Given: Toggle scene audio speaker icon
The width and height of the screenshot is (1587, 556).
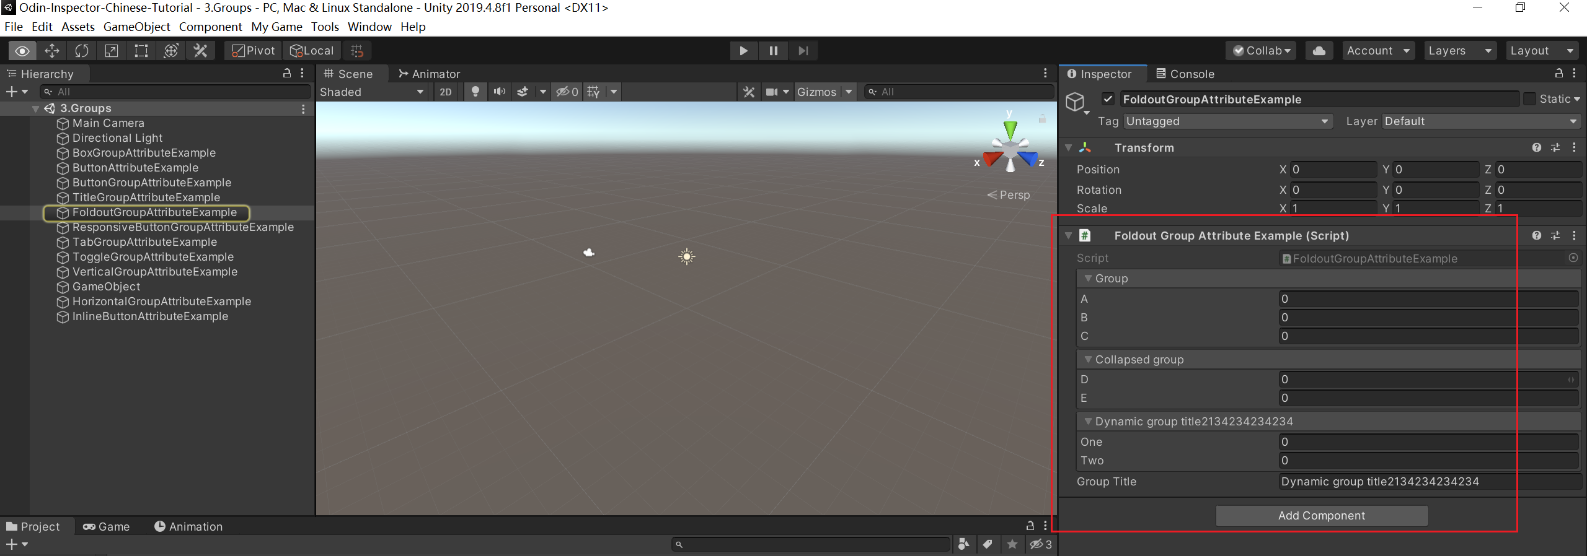Looking at the screenshot, I should point(499,92).
